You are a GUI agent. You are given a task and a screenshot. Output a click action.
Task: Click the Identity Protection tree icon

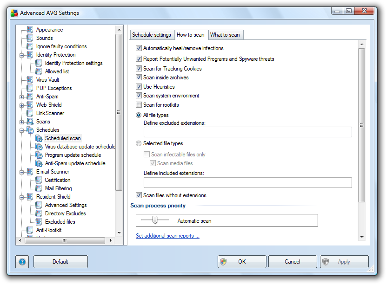[30, 55]
